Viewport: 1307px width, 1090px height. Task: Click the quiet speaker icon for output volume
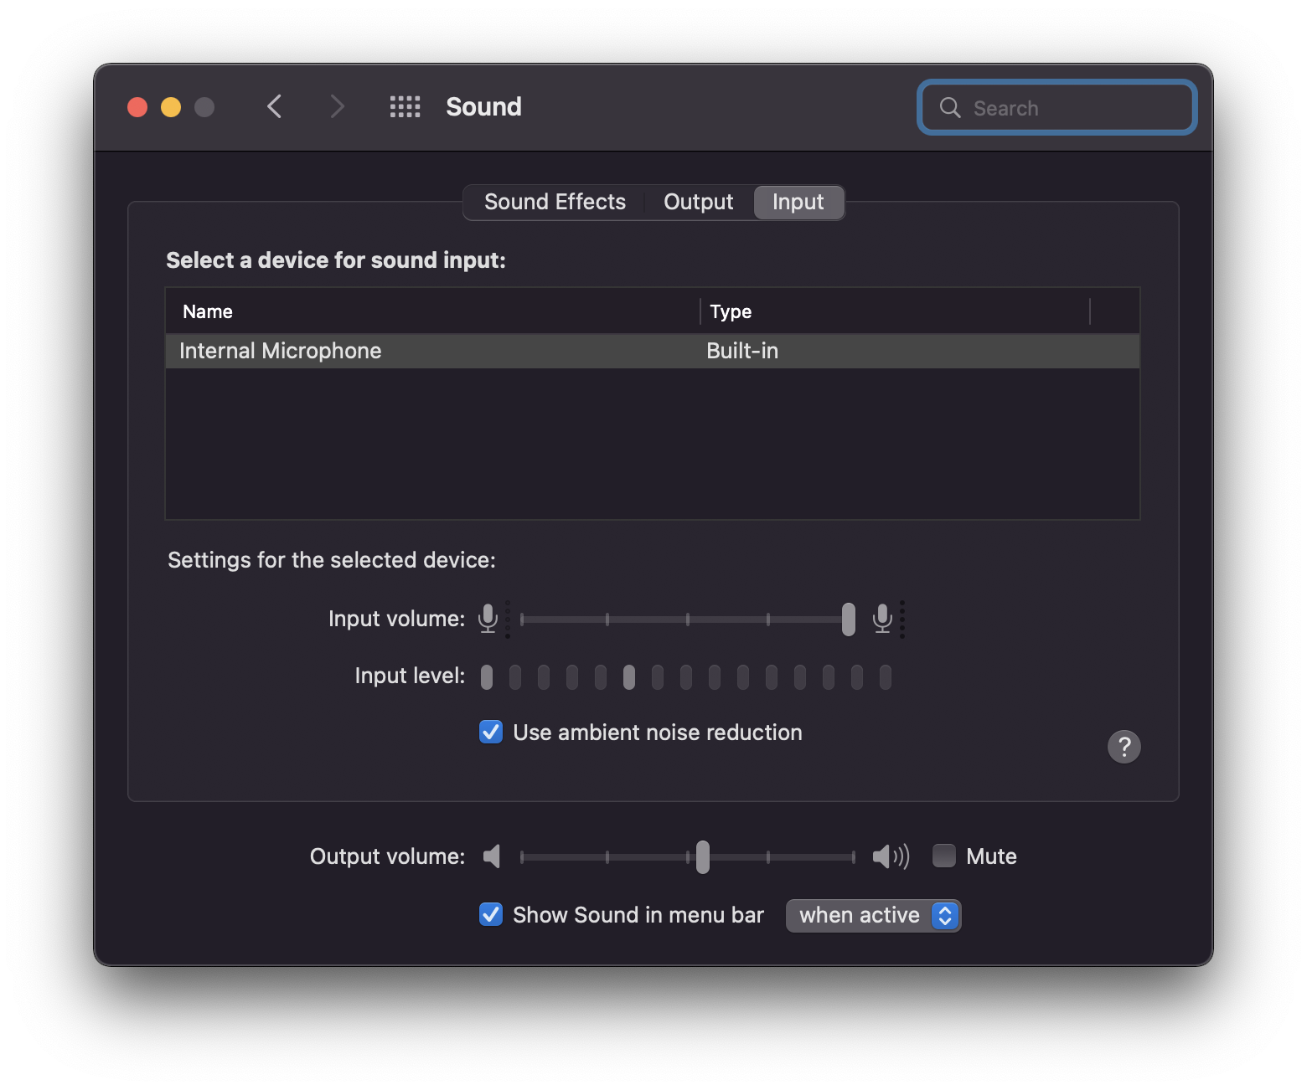[492, 856]
